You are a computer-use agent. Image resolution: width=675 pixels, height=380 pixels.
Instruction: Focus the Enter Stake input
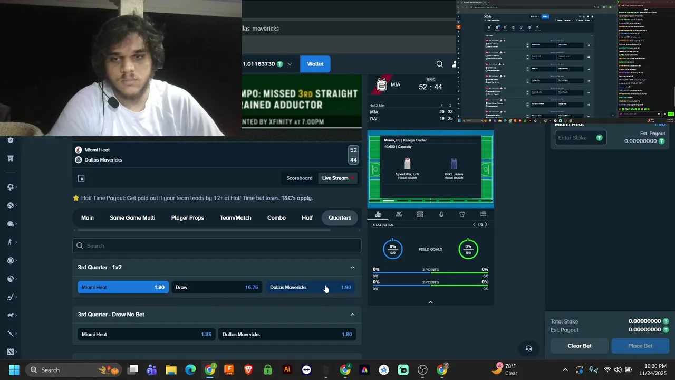click(x=581, y=138)
